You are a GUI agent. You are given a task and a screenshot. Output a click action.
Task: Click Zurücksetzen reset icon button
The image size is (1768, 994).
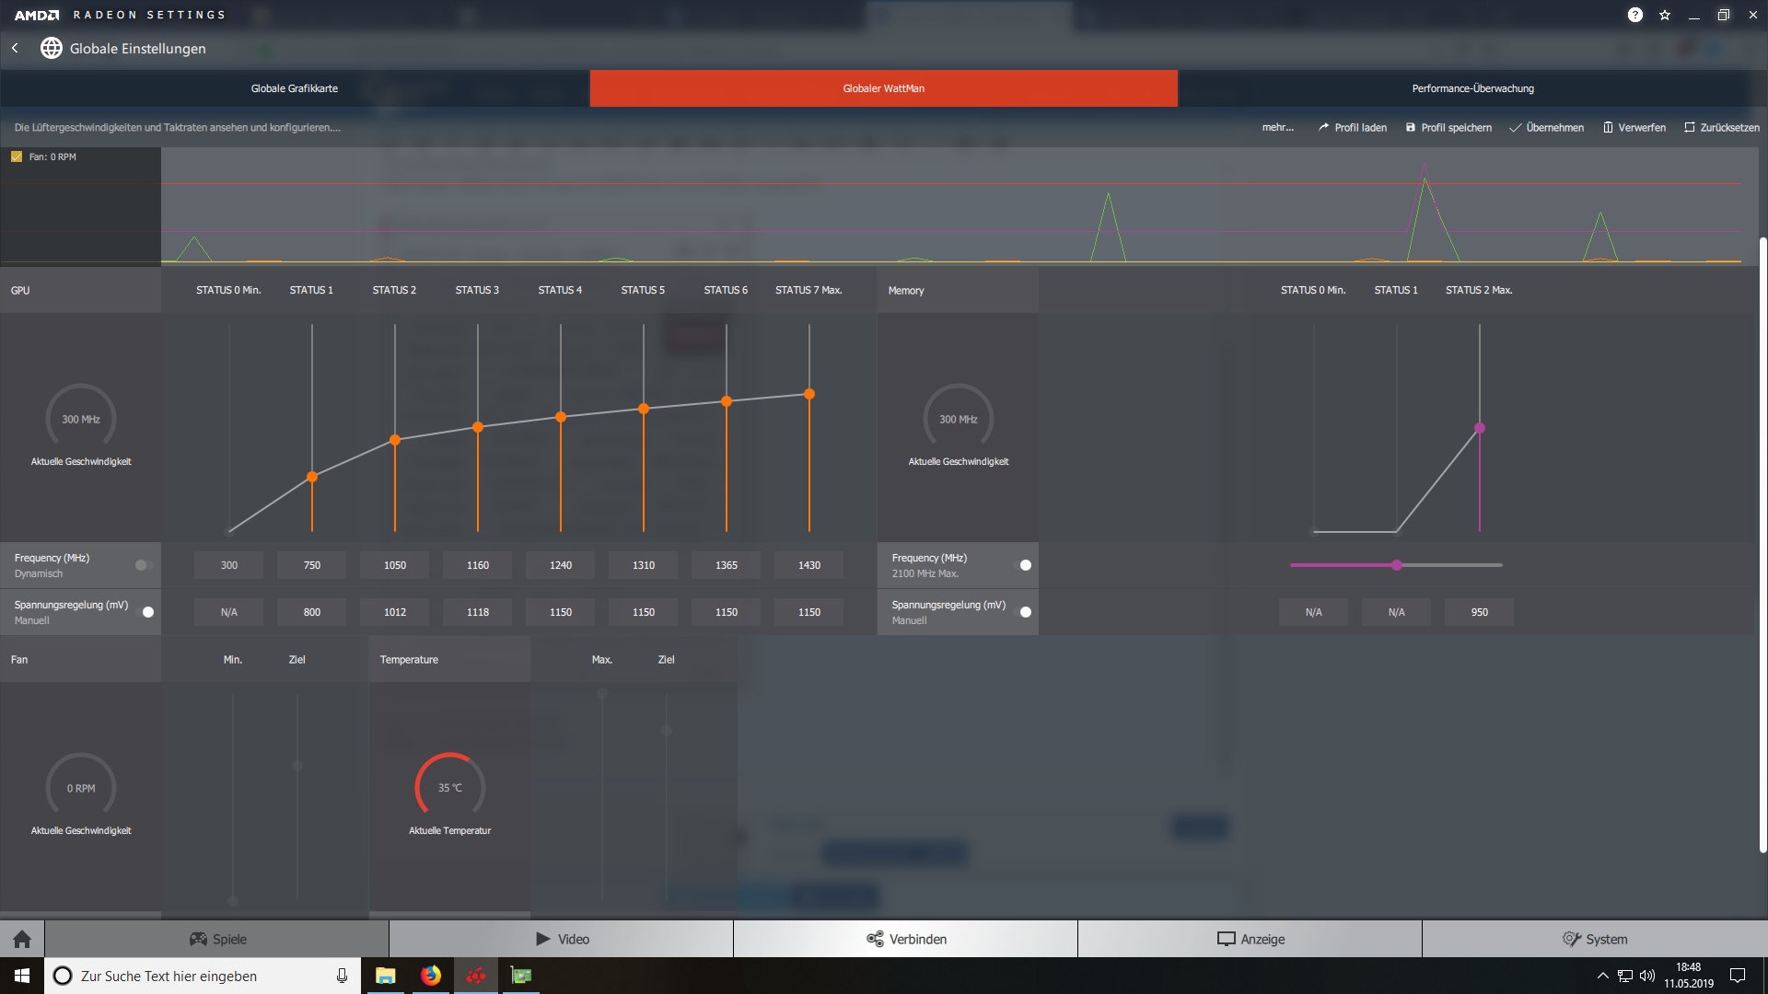1689,127
